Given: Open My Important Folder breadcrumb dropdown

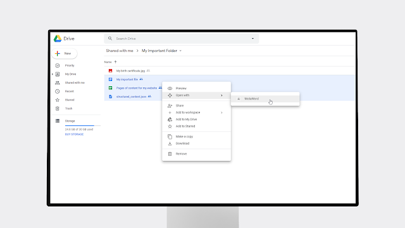Looking at the screenshot, I should pos(180,51).
